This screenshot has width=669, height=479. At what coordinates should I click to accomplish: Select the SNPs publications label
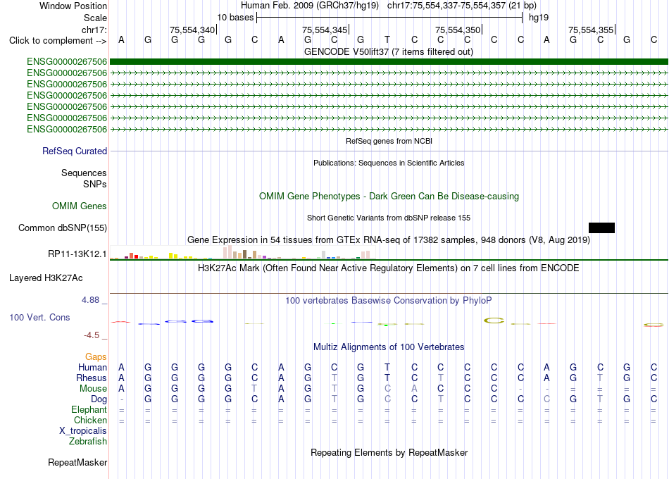(95, 184)
